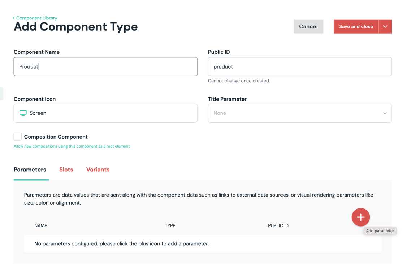Click the Screen monitor icon

[23, 113]
